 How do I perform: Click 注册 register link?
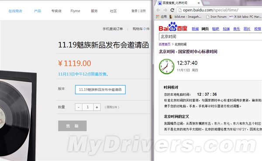[143, 11]
